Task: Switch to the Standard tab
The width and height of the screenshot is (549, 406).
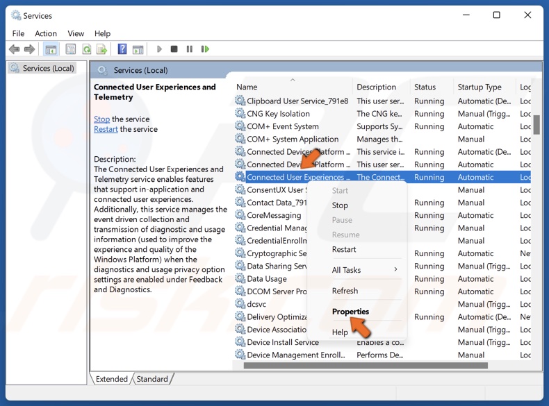Action: point(152,379)
